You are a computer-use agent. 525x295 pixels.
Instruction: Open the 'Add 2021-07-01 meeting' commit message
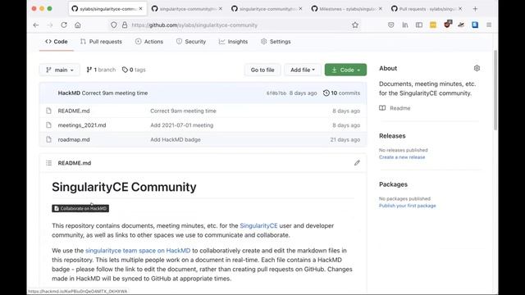[x=182, y=125]
